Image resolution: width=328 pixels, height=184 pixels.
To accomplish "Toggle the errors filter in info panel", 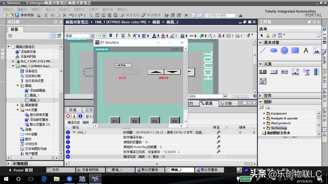I will tap(68, 117).
